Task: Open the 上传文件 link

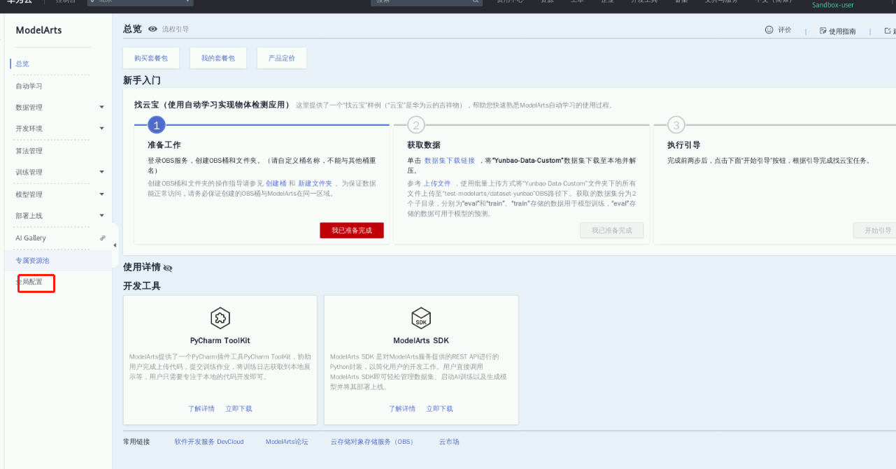Action: [x=437, y=183]
